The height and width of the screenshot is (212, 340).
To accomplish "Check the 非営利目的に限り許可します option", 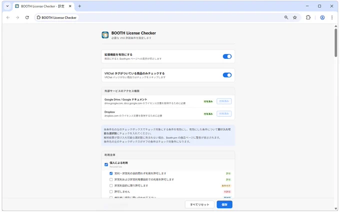I will click(x=111, y=186).
